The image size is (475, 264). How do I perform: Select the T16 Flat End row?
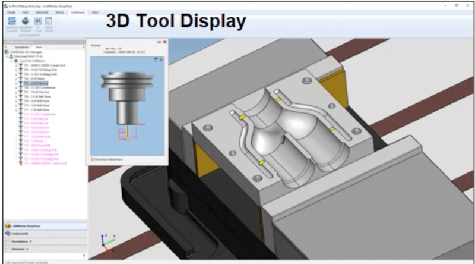point(36,133)
